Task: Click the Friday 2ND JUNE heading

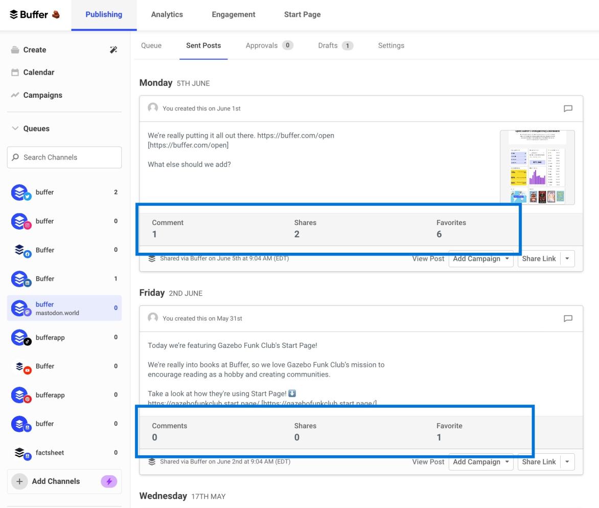Action: click(x=171, y=293)
